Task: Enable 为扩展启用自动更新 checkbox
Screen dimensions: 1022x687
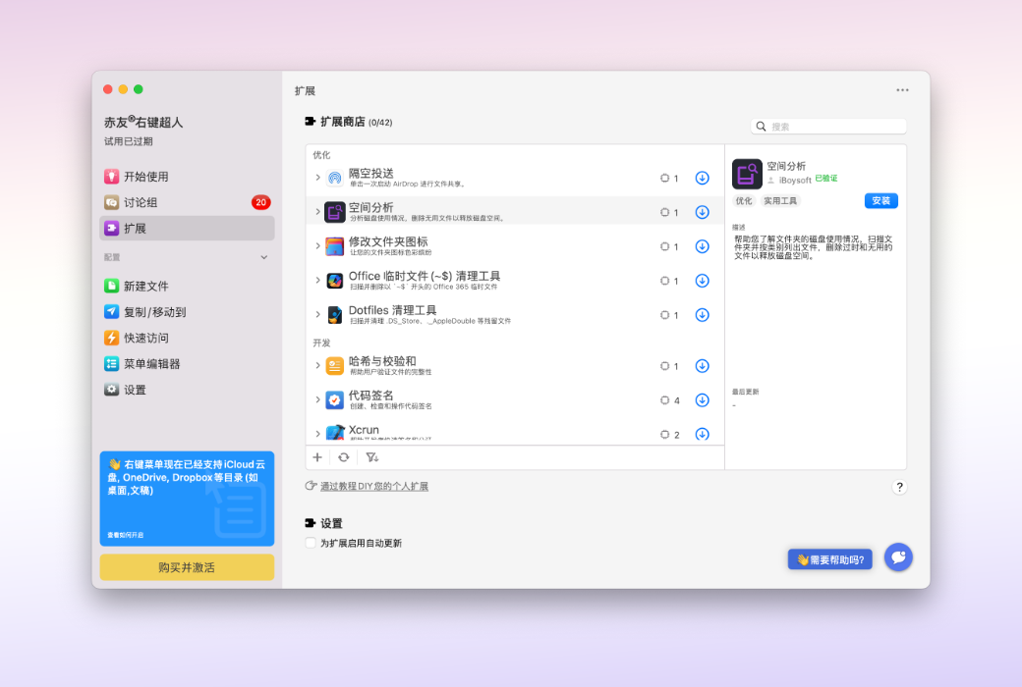Action: pos(311,543)
